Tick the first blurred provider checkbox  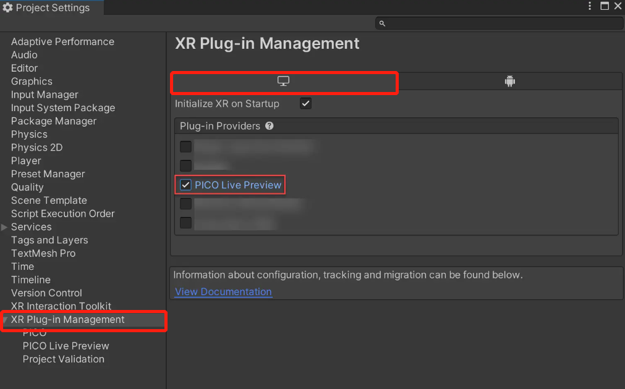pyautogui.click(x=185, y=146)
